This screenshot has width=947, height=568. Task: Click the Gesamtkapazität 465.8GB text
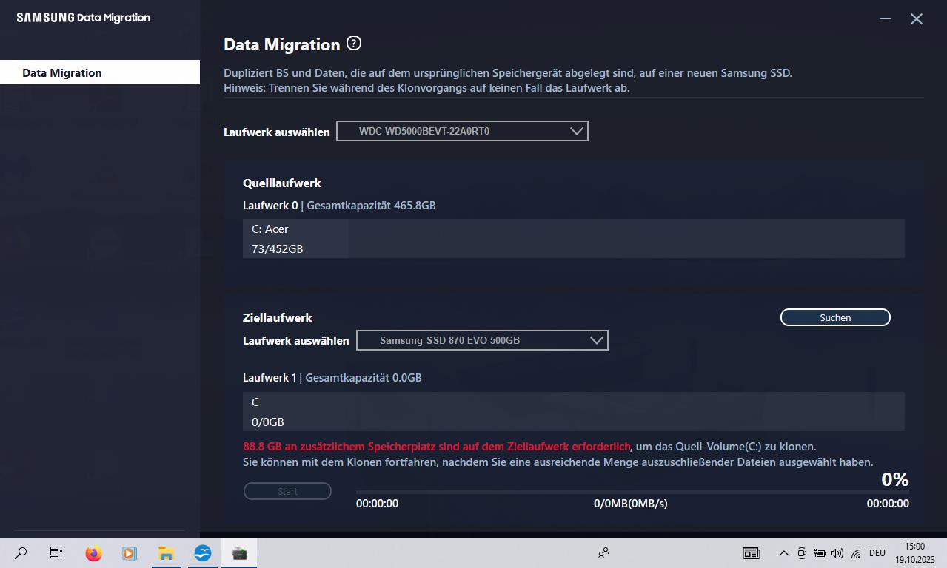[x=371, y=205]
